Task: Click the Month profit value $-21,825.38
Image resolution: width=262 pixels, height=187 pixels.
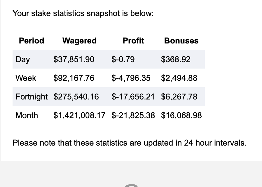Action: (x=133, y=116)
